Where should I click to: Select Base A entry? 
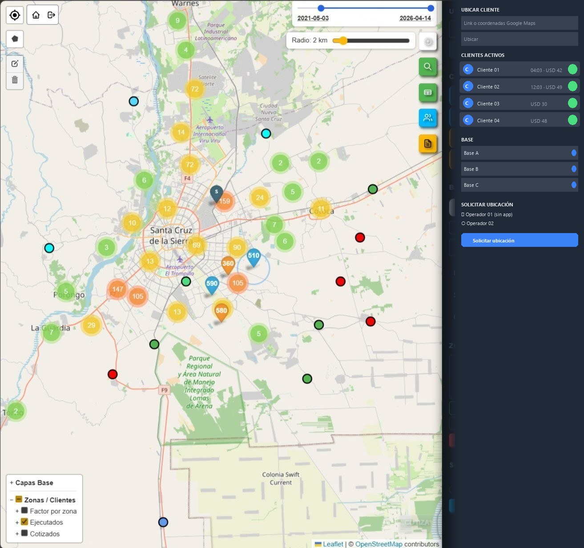click(520, 153)
